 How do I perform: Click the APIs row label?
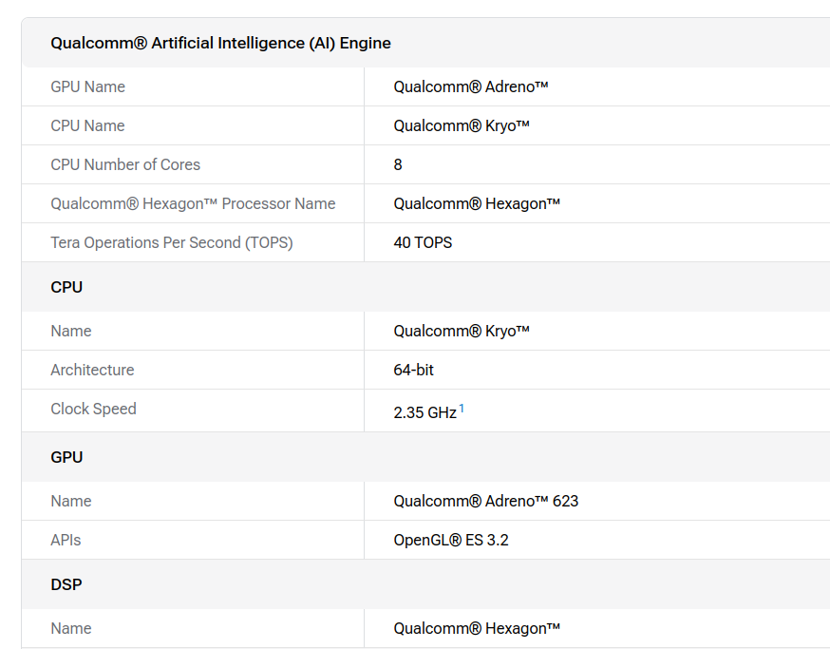[66, 540]
